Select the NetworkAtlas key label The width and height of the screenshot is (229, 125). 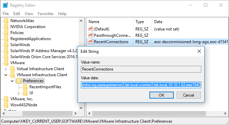pos(22,21)
